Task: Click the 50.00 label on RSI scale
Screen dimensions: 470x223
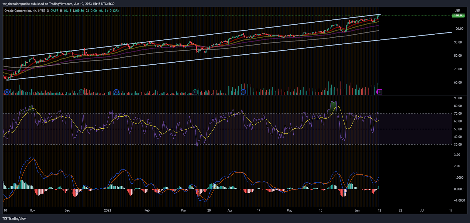Action: click(x=458, y=129)
